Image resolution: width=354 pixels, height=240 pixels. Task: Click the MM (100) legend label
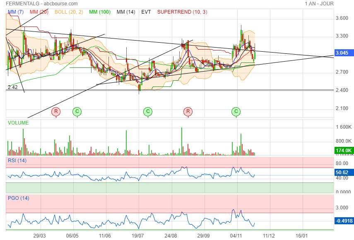point(99,12)
